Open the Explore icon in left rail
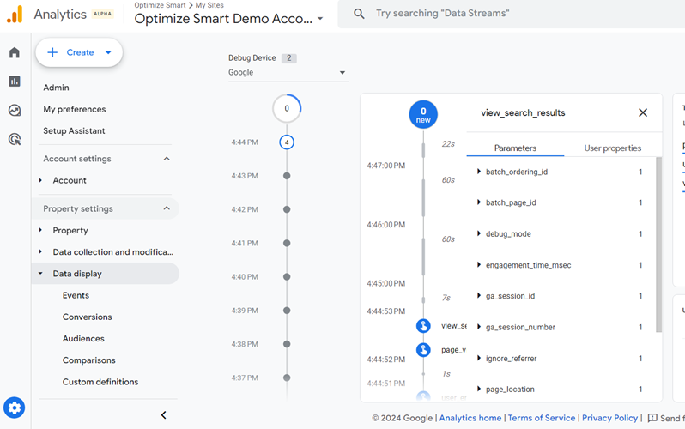Image resolution: width=685 pixels, height=429 pixels. click(x=15, y=110)
